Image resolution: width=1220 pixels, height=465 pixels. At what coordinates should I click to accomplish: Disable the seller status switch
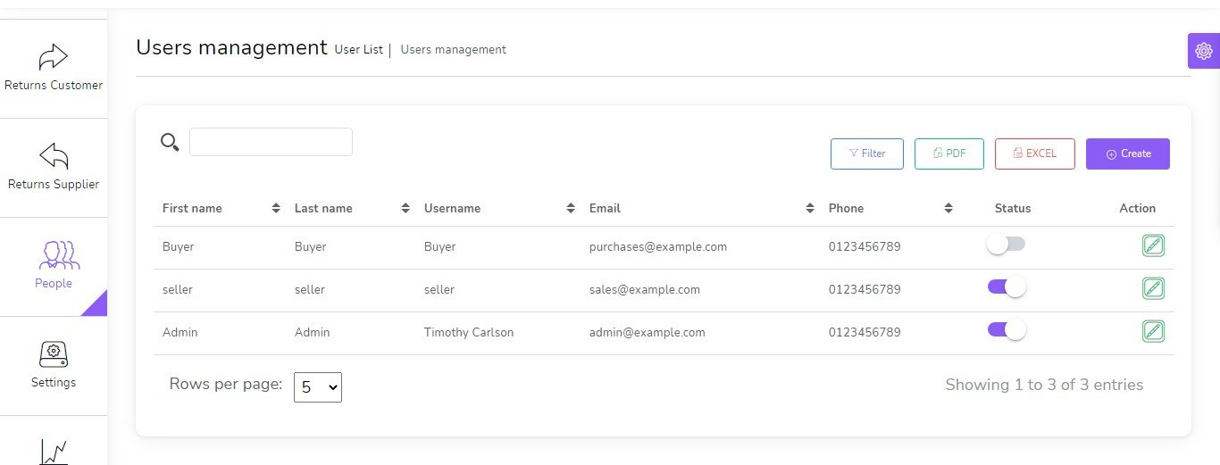coord(1007,287)
